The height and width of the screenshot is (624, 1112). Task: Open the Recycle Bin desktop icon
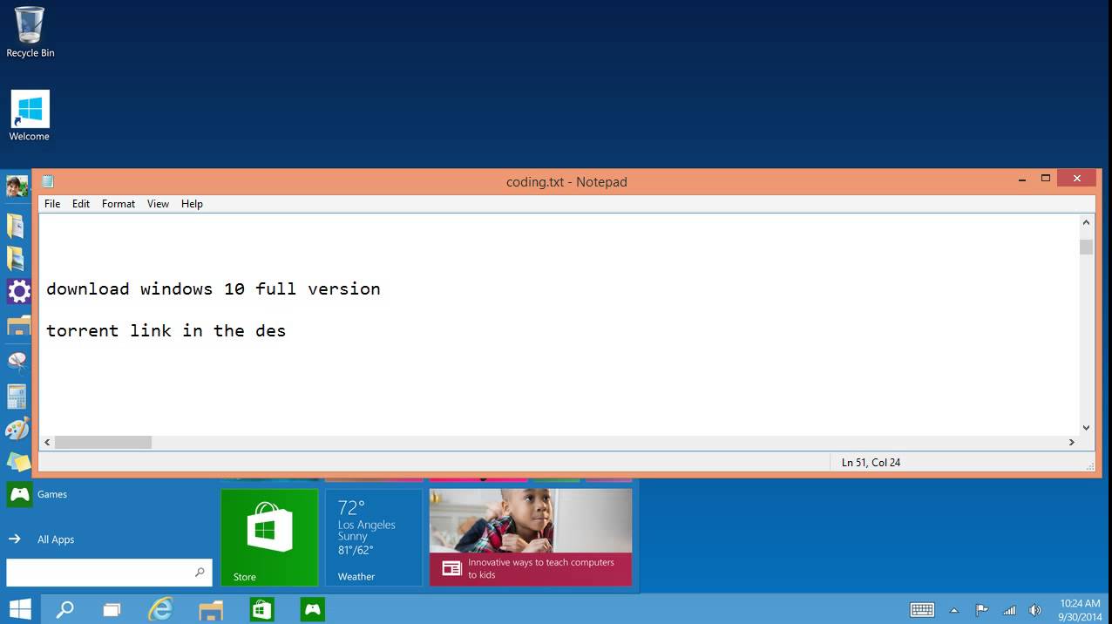30,32
